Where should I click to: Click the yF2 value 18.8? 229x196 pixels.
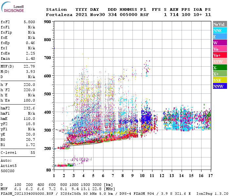[30, 124]
